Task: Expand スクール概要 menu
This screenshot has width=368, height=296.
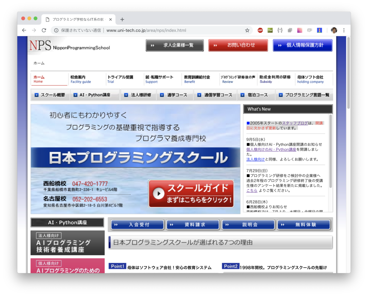Action: coord(50,95)
